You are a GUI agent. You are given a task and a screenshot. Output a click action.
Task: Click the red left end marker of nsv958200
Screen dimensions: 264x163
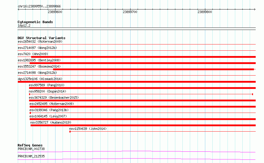(x=29, y=94)
